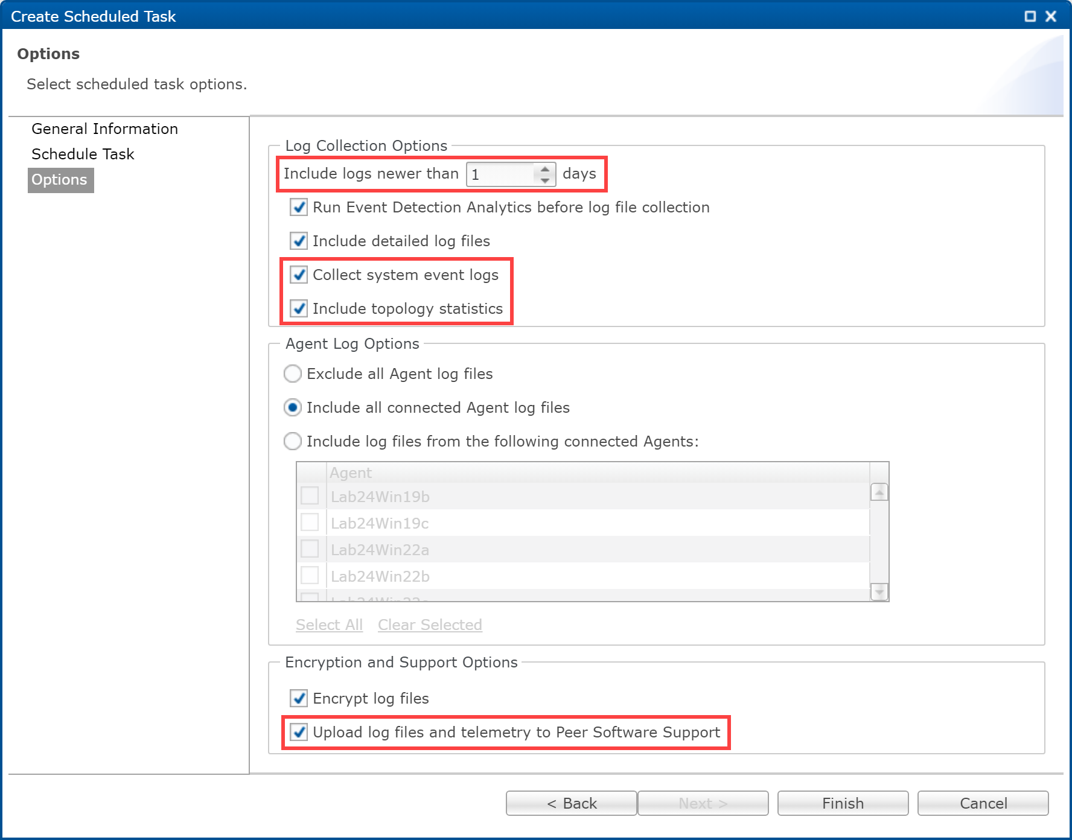The width and height of the screenshot is (1072, 840).
Task: Go to the Schedule Task page
Action: point(83,154)
